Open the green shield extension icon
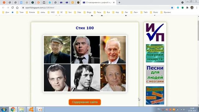This screenshot has height=112, width=199. coord(183,7)
